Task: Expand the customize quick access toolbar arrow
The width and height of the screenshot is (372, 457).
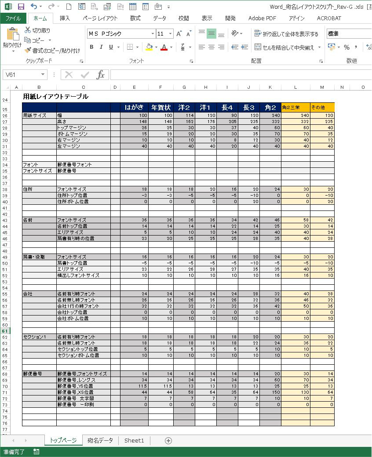Action: pos(168,7)
